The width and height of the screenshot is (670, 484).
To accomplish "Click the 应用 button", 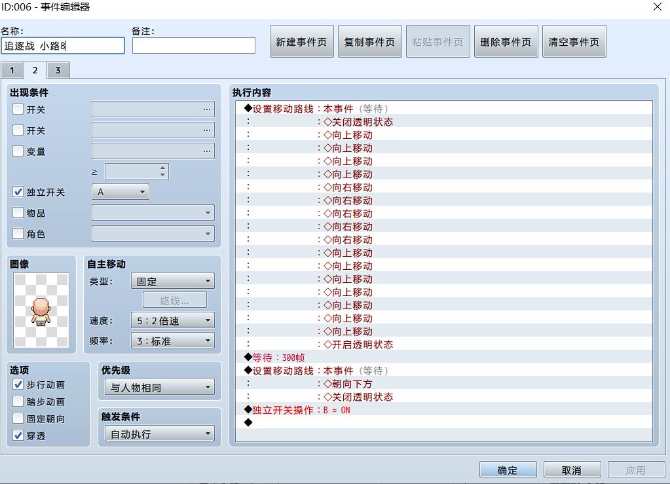I will (636, 470).
